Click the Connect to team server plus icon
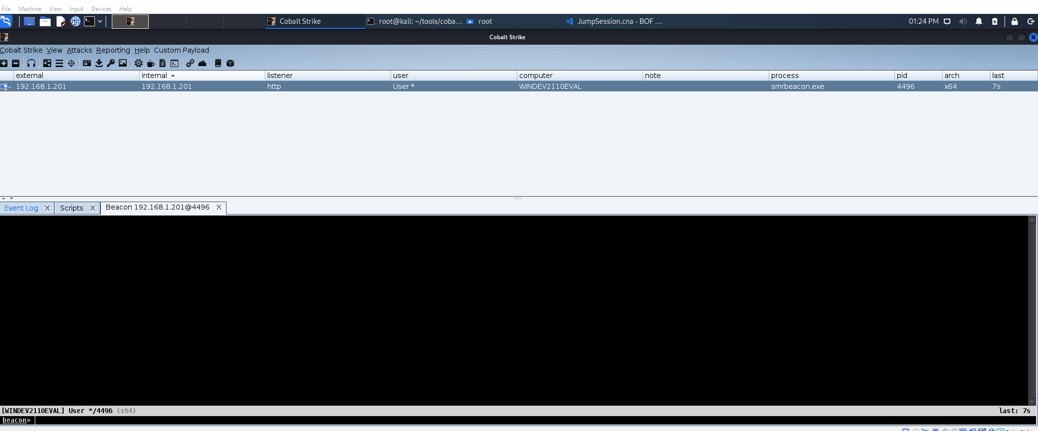The image size is (1038, 431). 4,63
